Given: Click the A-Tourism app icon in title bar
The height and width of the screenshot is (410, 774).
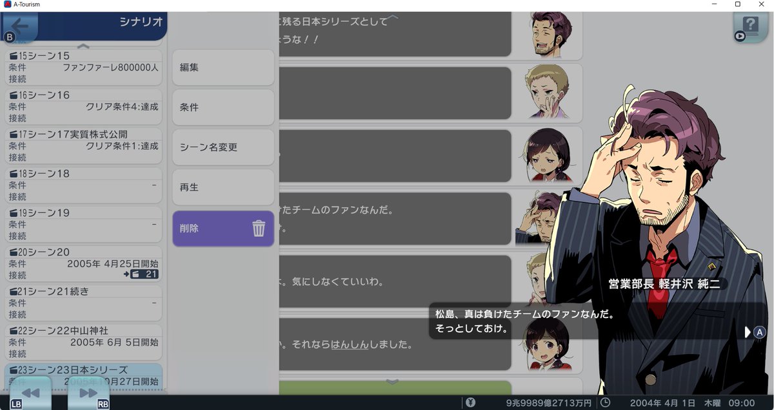Looking at the screenshot, I should click(6, 5).
